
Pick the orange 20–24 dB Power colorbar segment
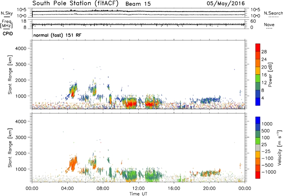tap(258, 63)
